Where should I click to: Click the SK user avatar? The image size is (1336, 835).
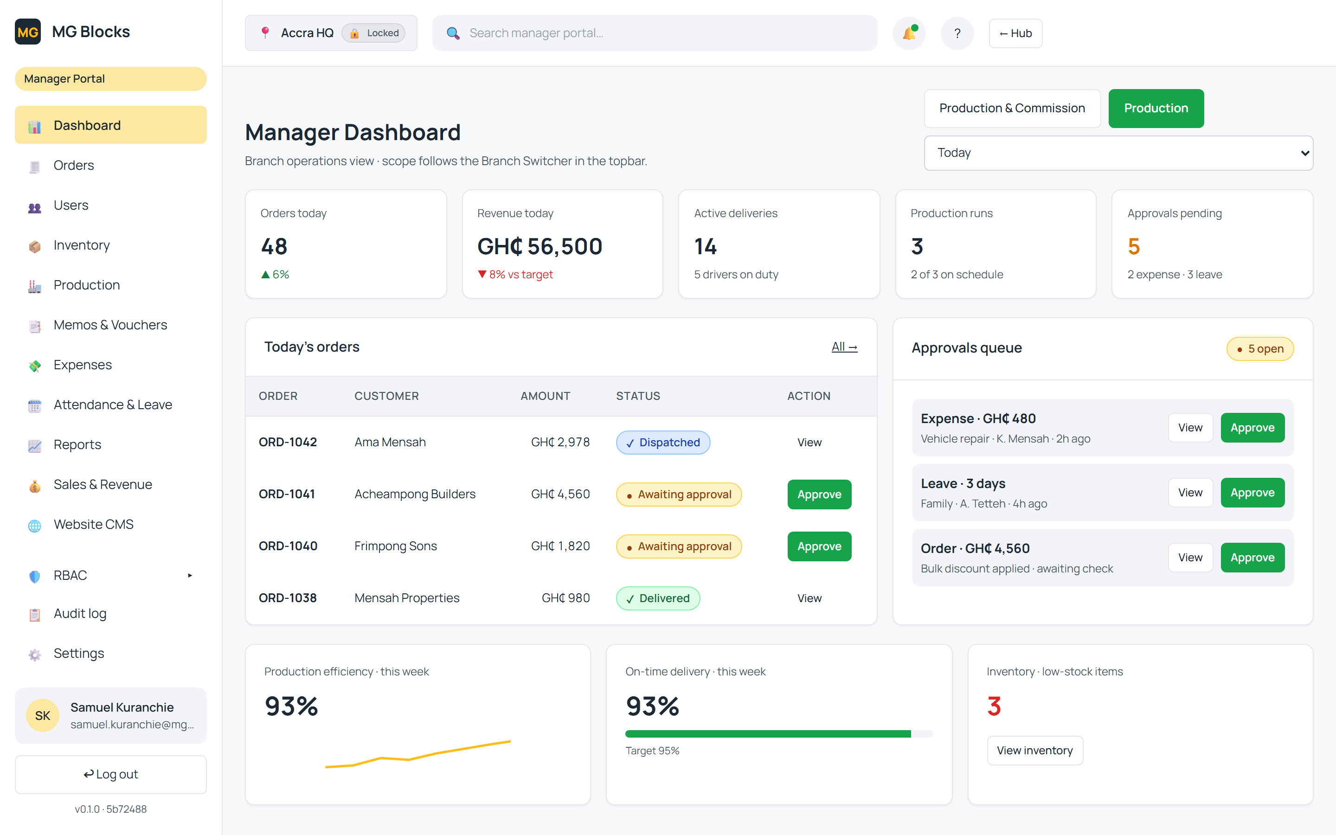[43, 716]
